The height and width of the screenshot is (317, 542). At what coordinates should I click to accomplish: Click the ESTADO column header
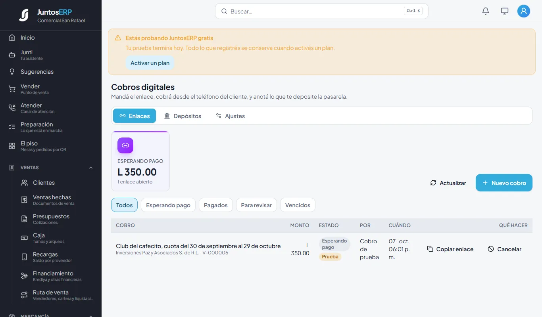point(329,225)
